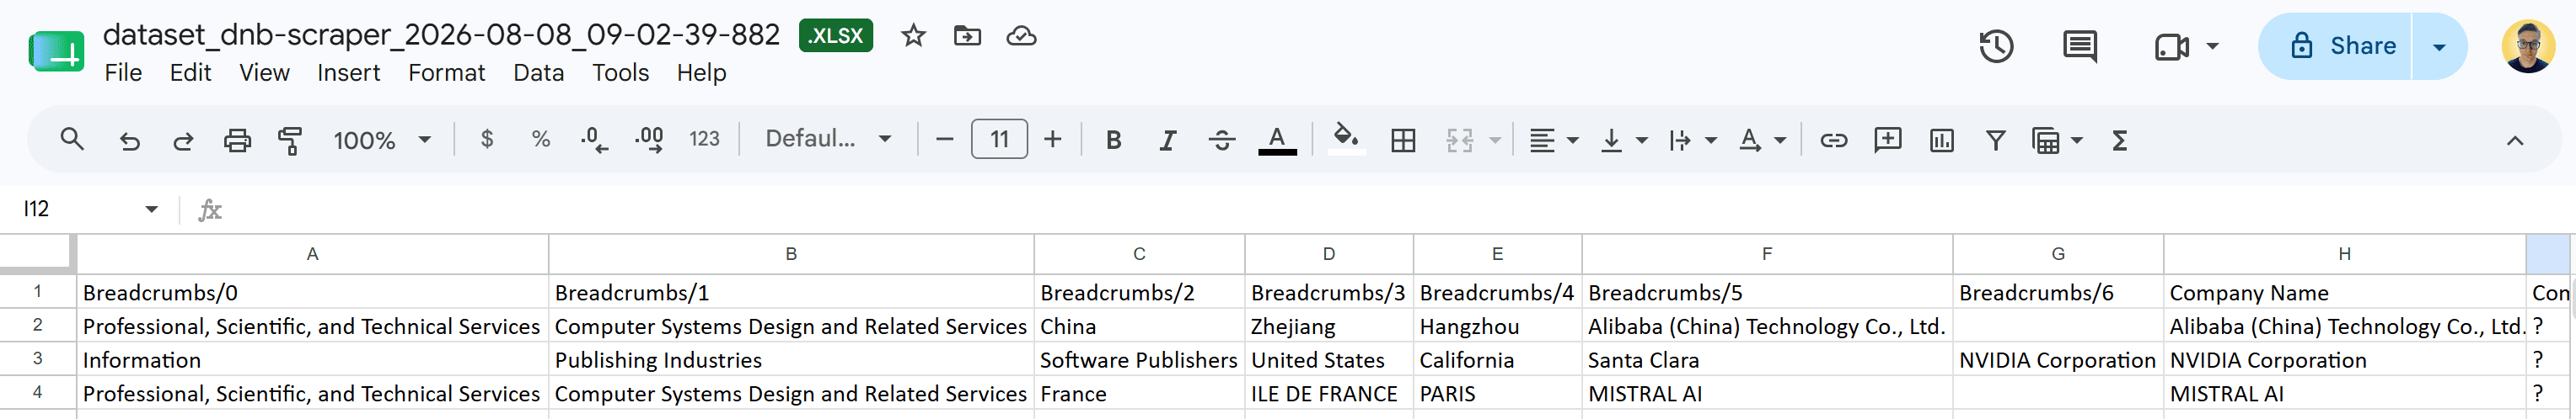Viewport: 2576px width, 419px height.
Task: Select column A header
Action: pyautogui.click(x=313, y=254)
